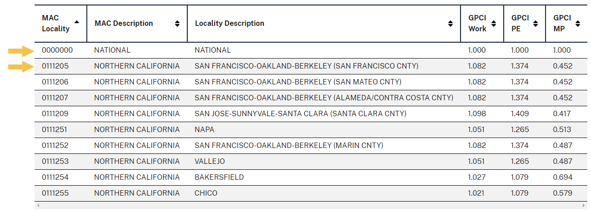Click the horizontal scrollbar's left arrow
This screenshot has width=591, height=212.
38,206
